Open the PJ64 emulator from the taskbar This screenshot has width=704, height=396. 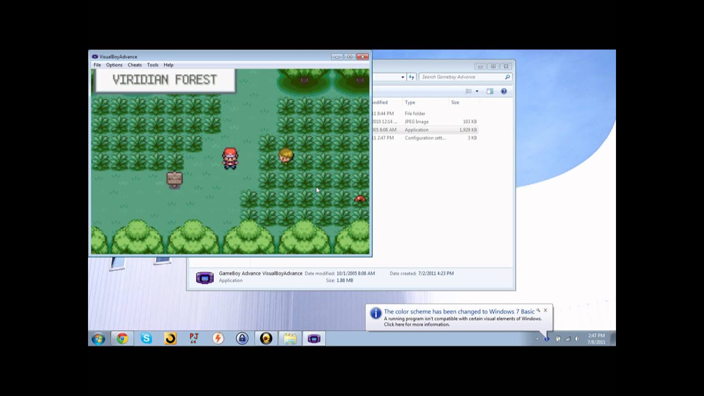[194, 339]
